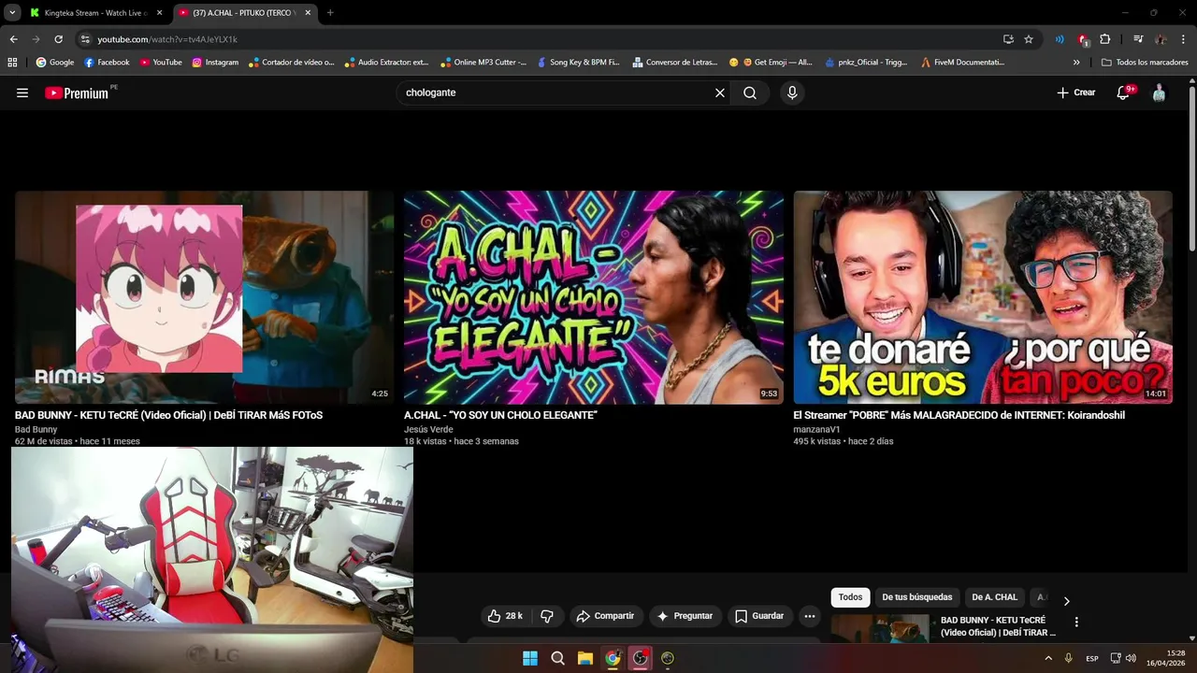Open the Get Emoji bookmark

771,63
